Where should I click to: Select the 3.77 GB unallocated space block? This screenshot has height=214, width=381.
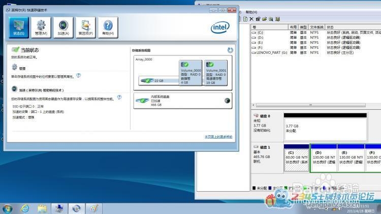pyautogui.click(x=325, y=127)
